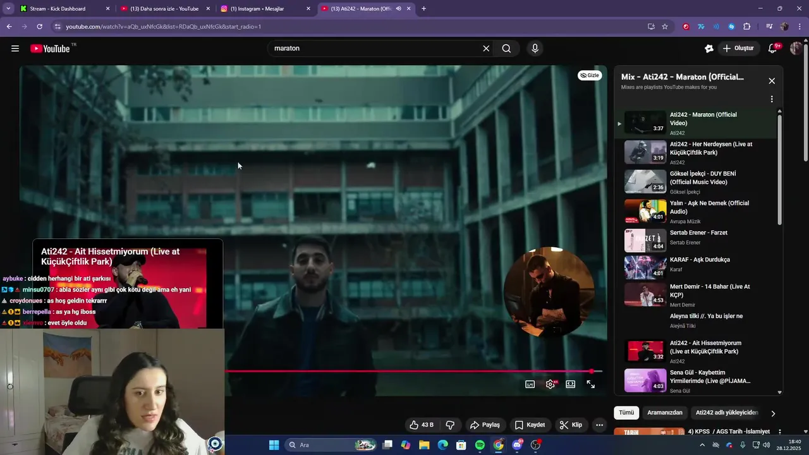809x455 pixels.
Task: Open more actions below the video
Action: (x=600, y=425)
